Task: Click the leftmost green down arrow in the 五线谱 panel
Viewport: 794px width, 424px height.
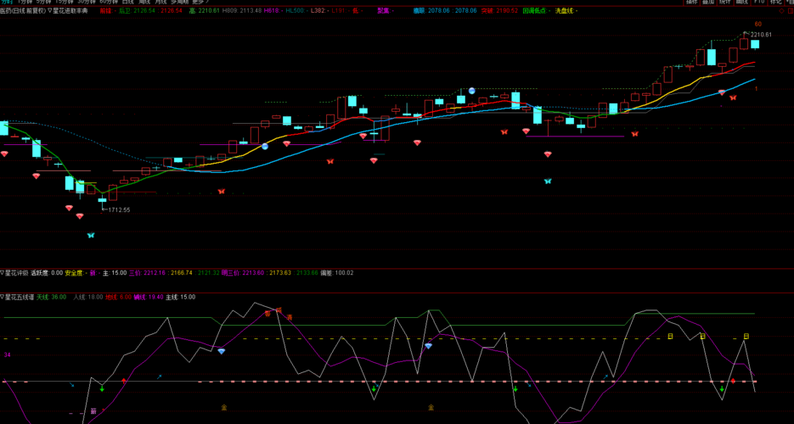Action: (102, 388)
